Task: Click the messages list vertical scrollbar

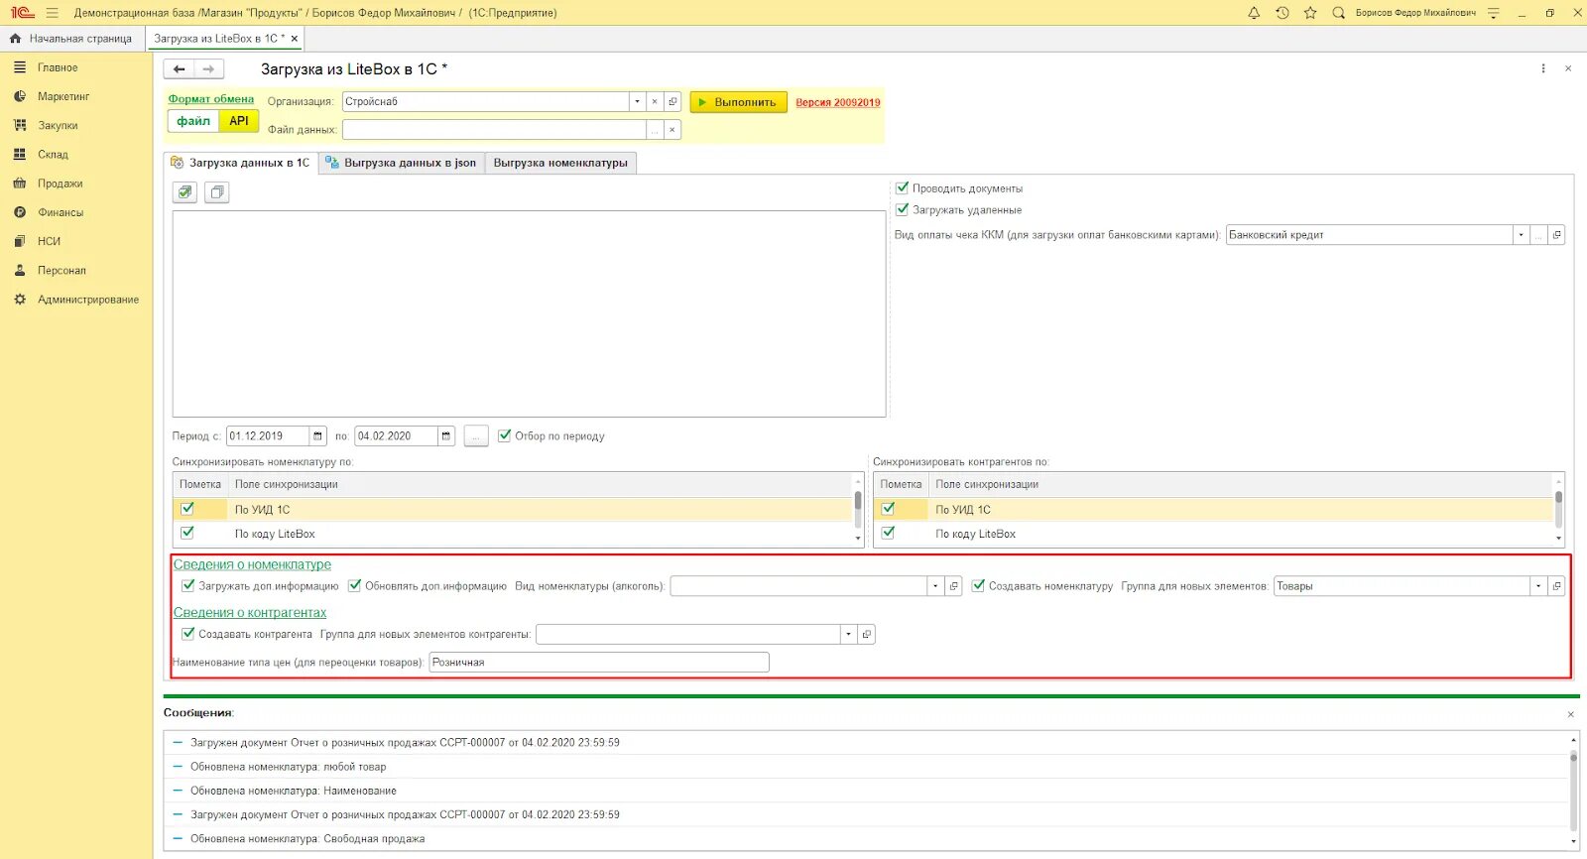Action: [x=1573, y=790]
